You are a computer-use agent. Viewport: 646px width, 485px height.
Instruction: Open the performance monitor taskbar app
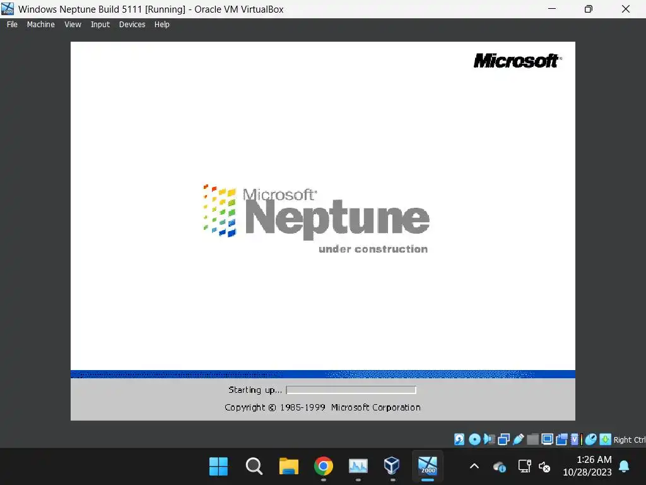[x=358, y=467]
